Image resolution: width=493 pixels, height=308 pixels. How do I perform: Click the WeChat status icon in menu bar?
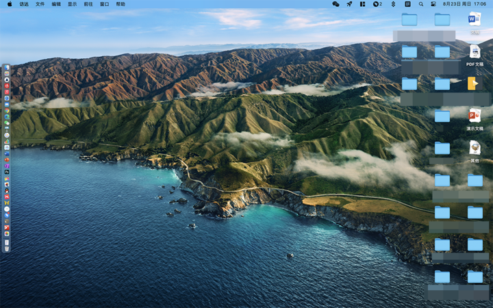click(x=336, y=4)
